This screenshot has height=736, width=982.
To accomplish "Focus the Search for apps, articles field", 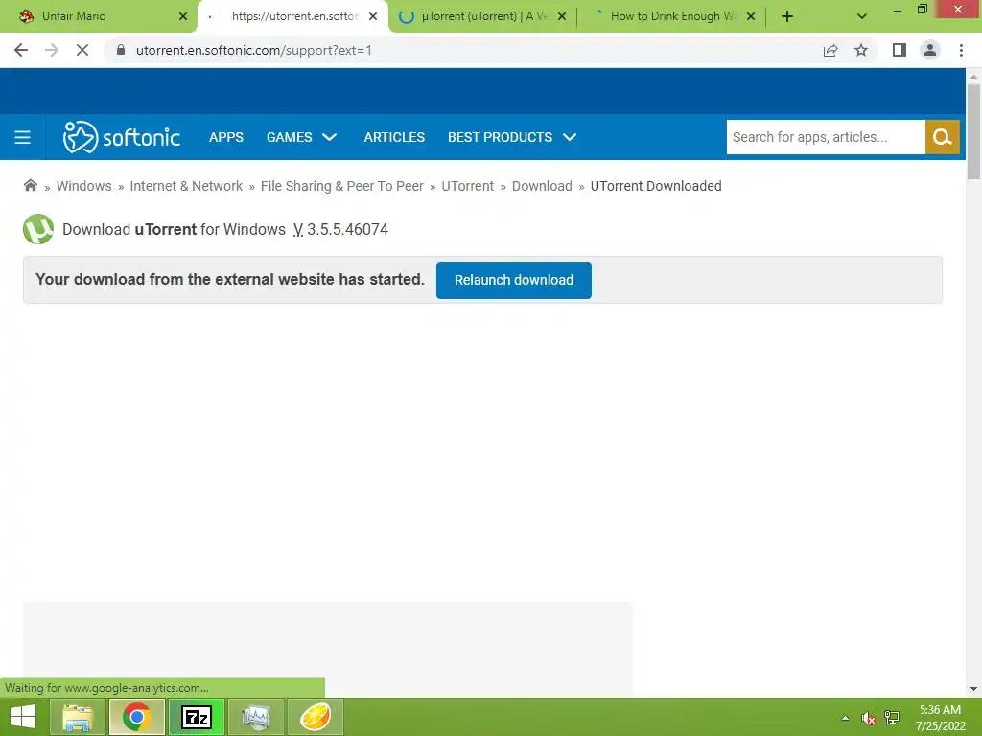I will click(x=826, y=137).
